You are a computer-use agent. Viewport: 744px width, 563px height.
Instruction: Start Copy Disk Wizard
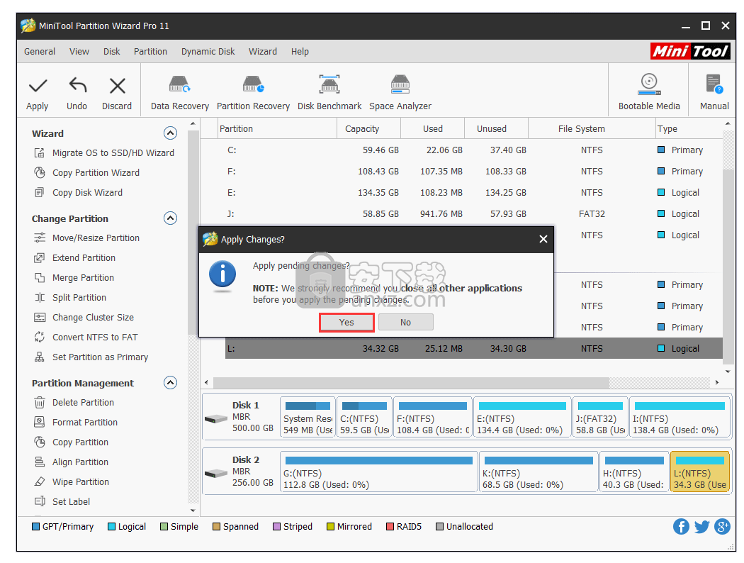[78, 193]
